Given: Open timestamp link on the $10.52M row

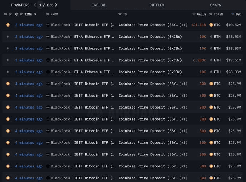Looking at the screenshot, I should 29,25.
